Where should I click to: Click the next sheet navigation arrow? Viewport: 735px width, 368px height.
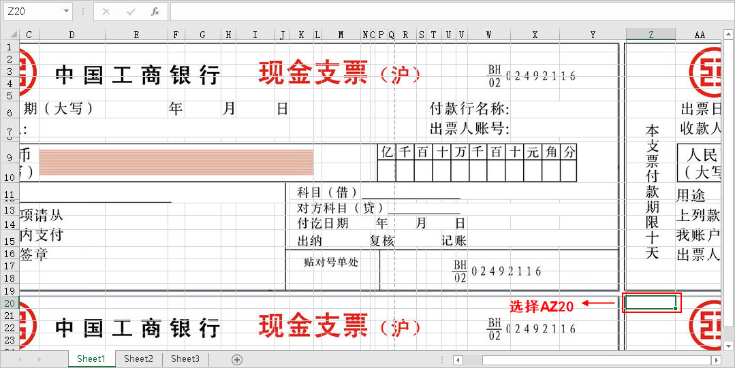pyautogui.click(x=40, y=360)
